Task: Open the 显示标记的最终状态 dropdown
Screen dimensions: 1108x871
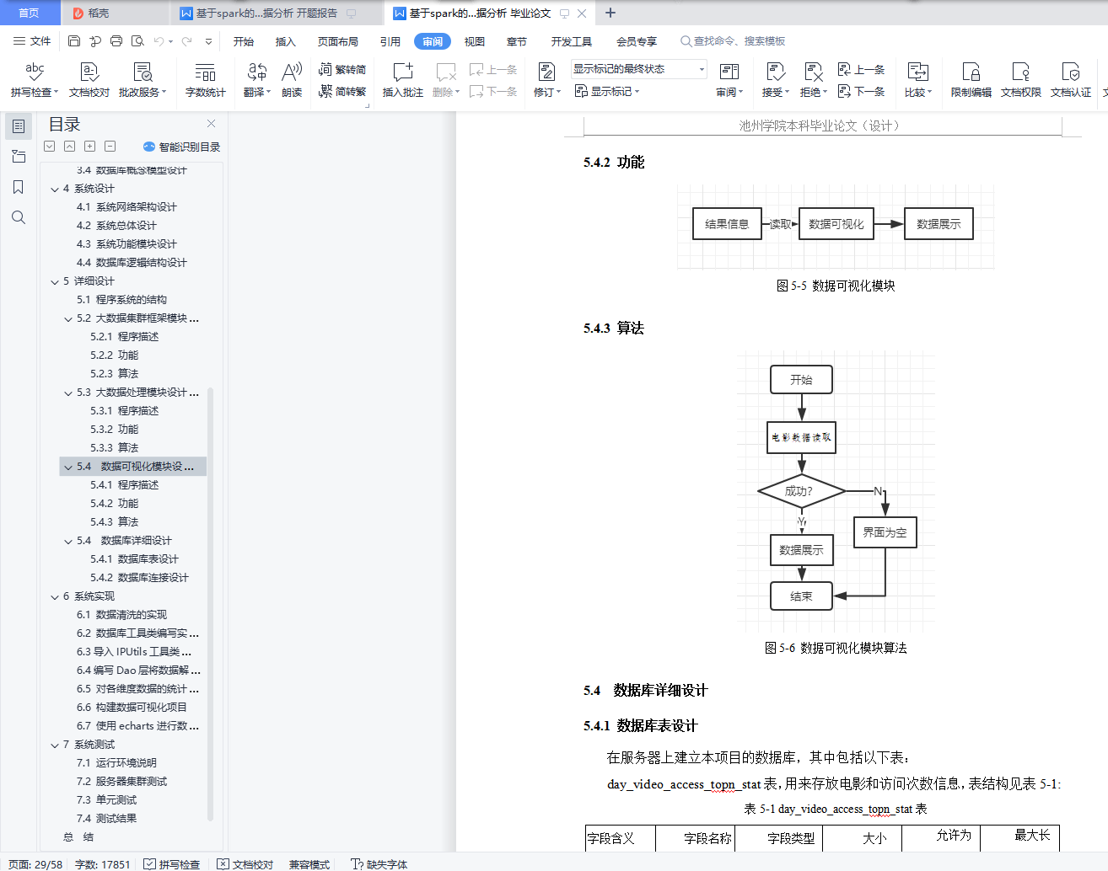Action: 639,69
